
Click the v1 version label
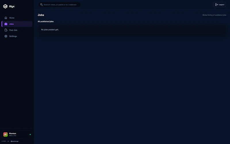pyautogui.click(x=8, y=141)
